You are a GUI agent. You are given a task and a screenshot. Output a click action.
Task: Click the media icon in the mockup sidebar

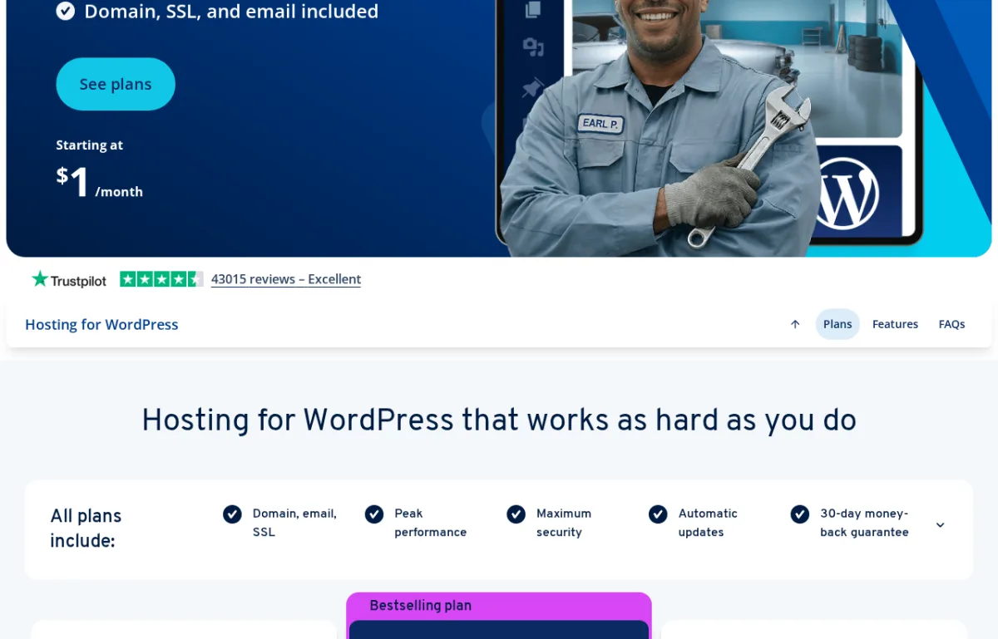533,47
